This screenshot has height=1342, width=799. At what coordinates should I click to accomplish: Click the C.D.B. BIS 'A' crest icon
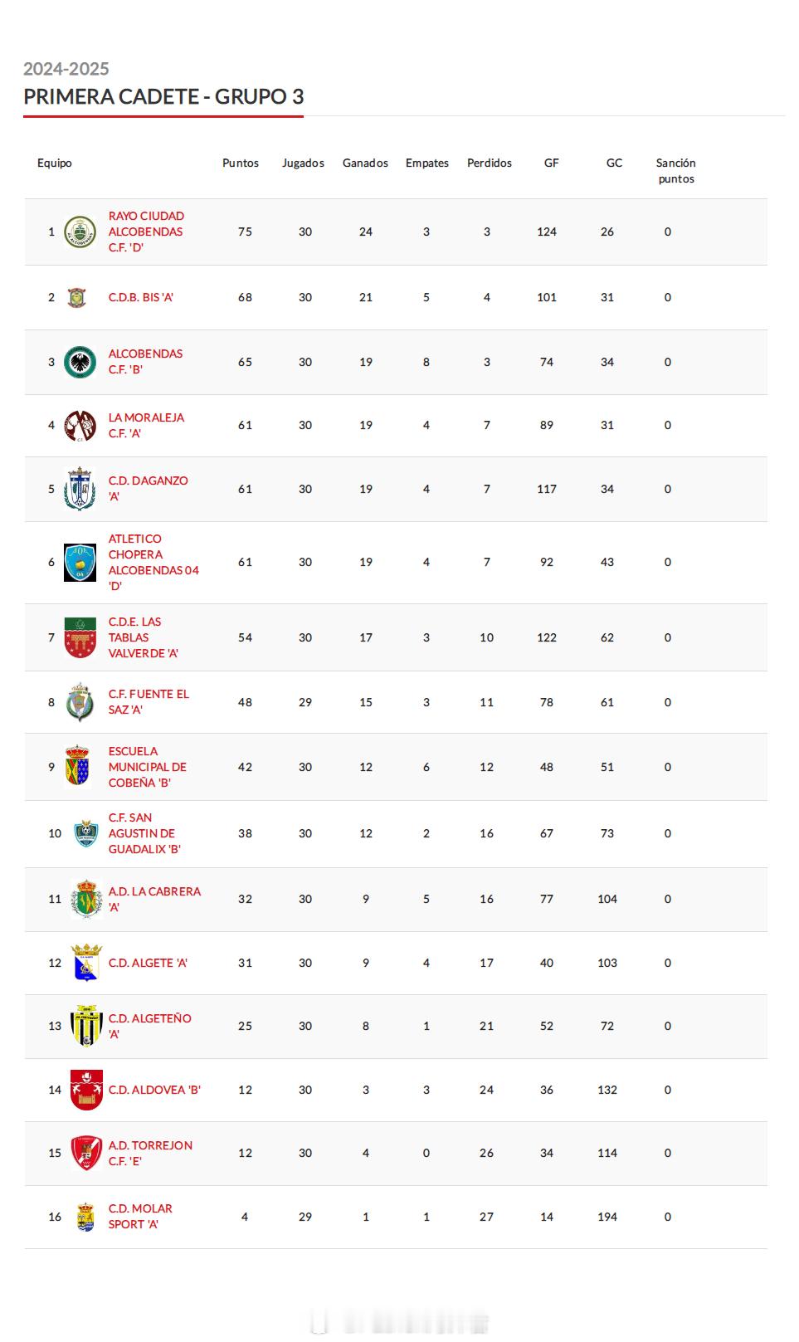click(x=76, y=297)
